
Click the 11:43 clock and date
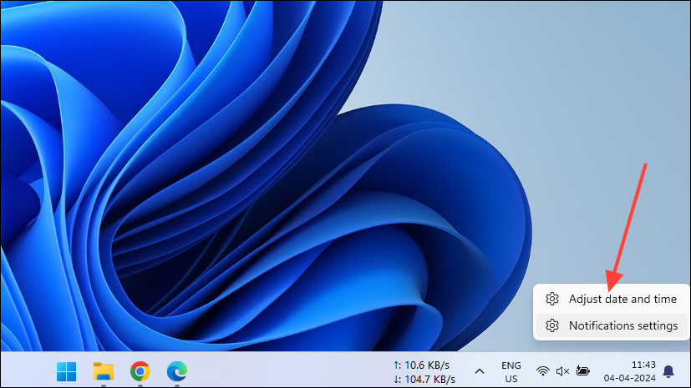pyautogui.click(x=630, y=371)
